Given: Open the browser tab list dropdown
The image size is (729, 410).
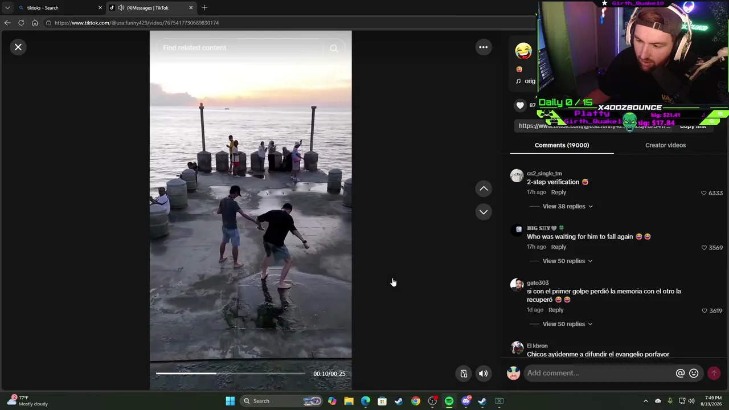Looking at the screenshot, I should click(x=7, y=8).
